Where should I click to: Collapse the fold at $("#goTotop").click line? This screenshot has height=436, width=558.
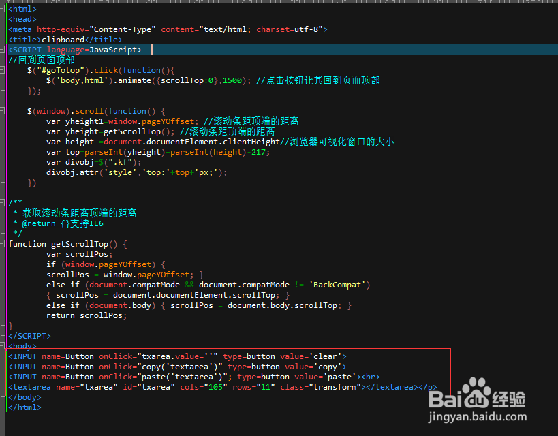point(2,70)
